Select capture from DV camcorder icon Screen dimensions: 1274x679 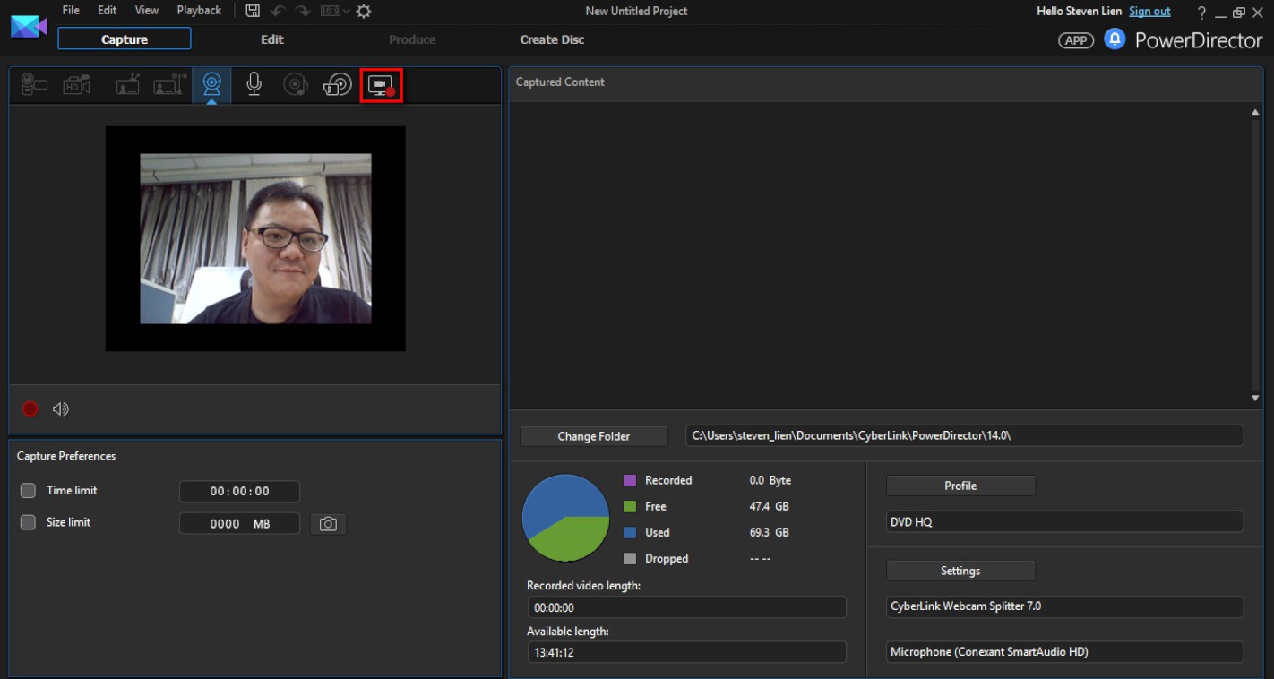click(34, 85)
